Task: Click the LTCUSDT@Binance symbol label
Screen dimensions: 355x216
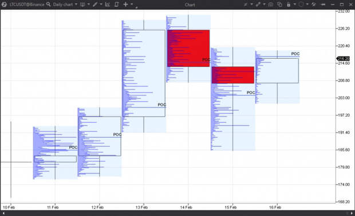Action: 27,5
